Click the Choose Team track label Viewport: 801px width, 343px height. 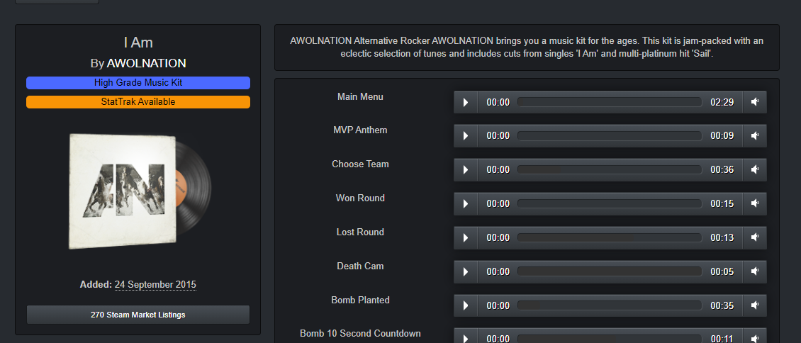click(x=360, y=164)
